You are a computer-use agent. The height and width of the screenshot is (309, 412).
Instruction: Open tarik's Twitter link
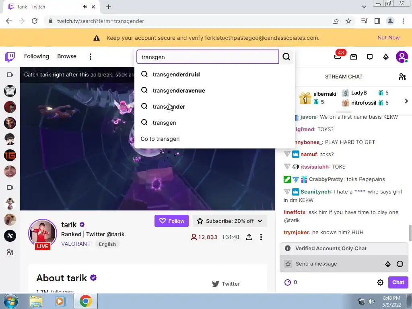(226, 284)
